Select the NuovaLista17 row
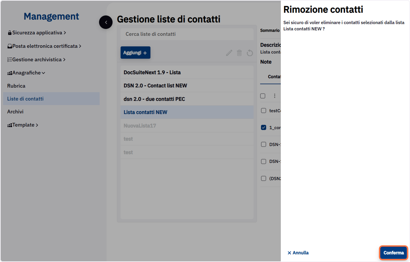This screenshot has height=262, width=410. tap(187, 126)
